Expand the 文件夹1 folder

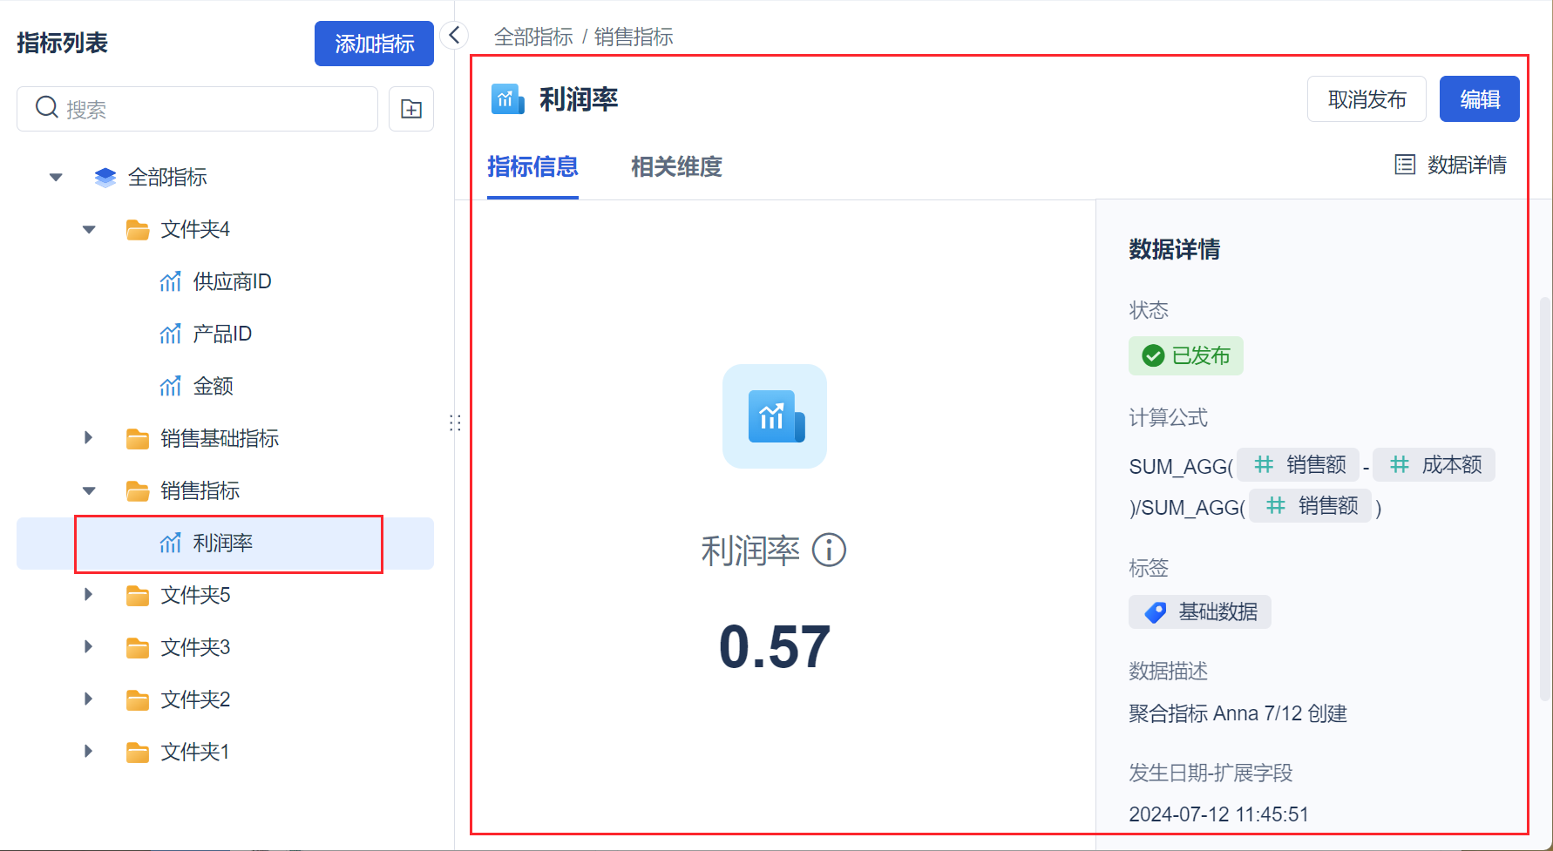click(88, 752)
